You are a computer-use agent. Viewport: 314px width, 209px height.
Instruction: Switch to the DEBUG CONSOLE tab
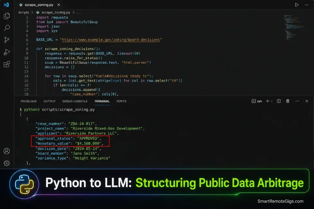[75, 101]
